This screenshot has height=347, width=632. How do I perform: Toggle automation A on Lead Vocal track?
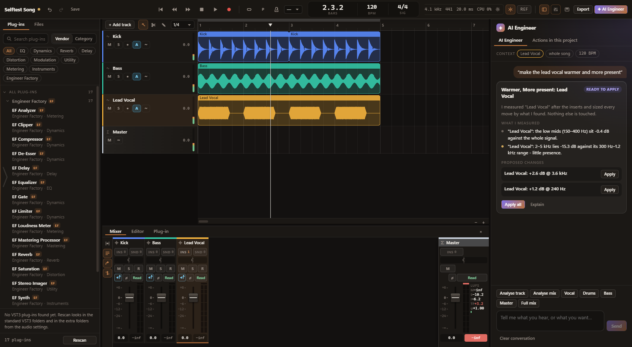tap(137, 108)
